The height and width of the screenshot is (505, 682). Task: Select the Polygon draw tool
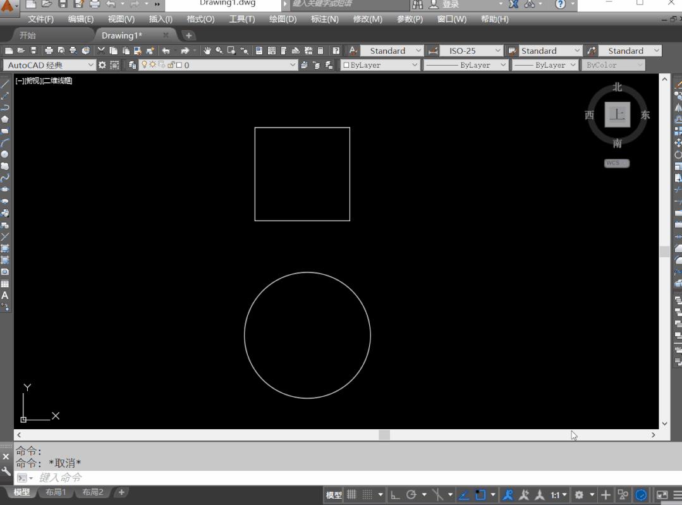click(x=5, y=119)
